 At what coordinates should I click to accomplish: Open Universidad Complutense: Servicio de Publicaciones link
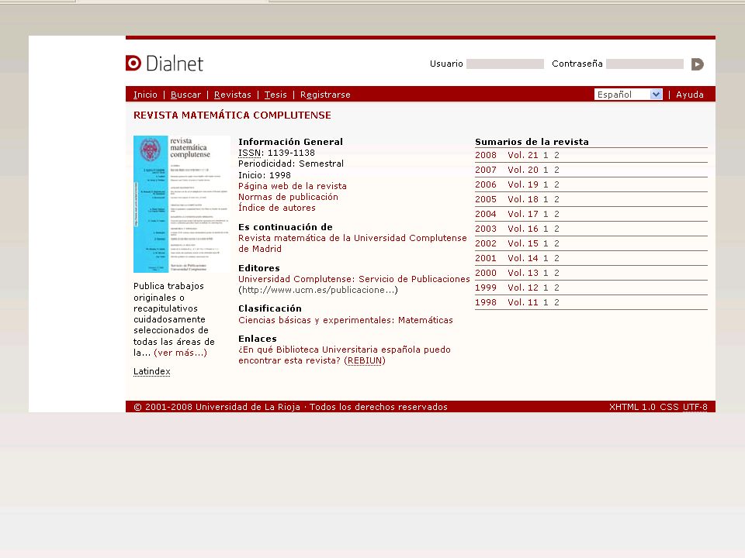pyautogui.click(x=354, y=279)
